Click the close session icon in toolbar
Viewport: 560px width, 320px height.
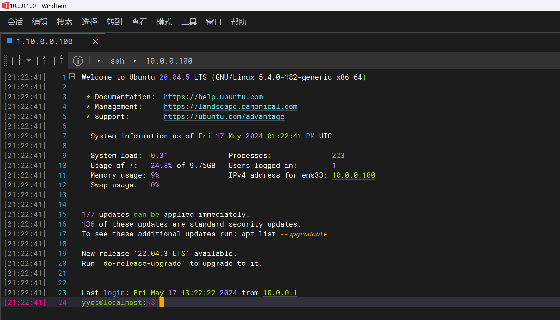point(42,61)
